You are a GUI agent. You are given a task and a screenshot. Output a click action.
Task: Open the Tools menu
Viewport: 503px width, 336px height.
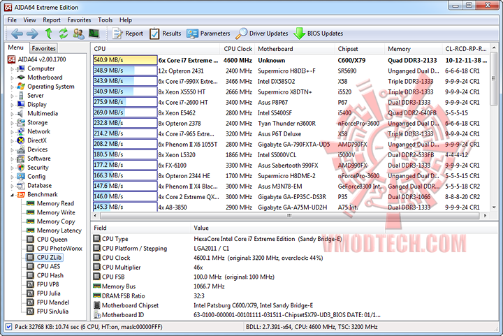[x=105, y=20]
